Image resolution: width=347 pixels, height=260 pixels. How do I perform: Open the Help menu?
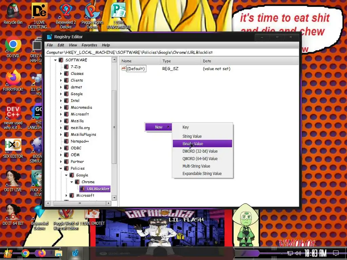click(x=106, y=45)
